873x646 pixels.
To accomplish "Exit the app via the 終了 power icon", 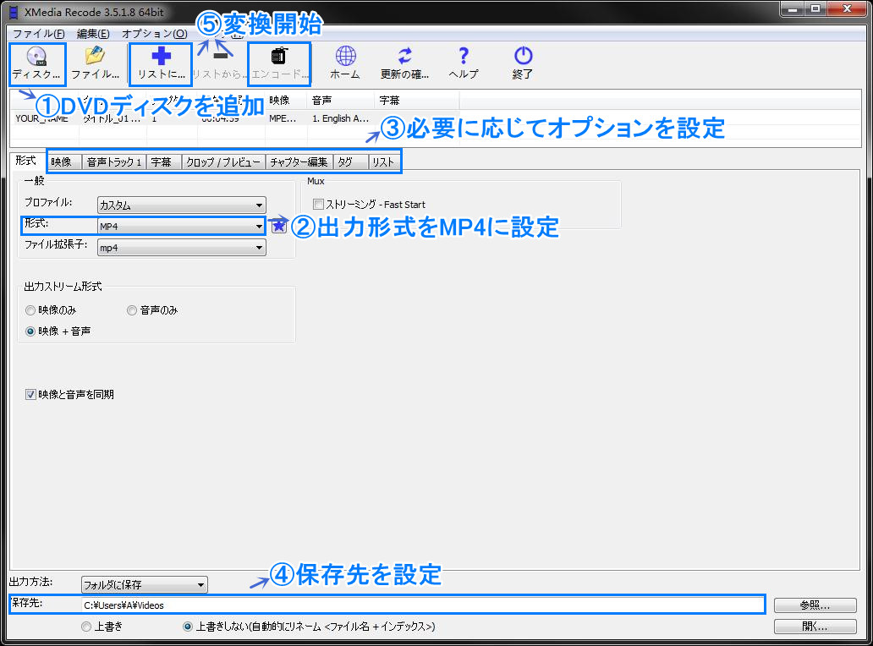I will pos(522,61).
